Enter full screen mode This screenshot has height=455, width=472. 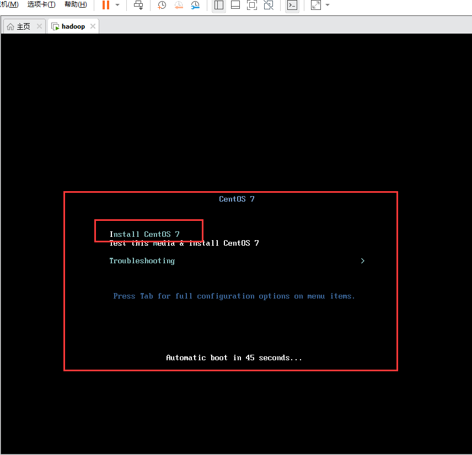tap(252, 5)
